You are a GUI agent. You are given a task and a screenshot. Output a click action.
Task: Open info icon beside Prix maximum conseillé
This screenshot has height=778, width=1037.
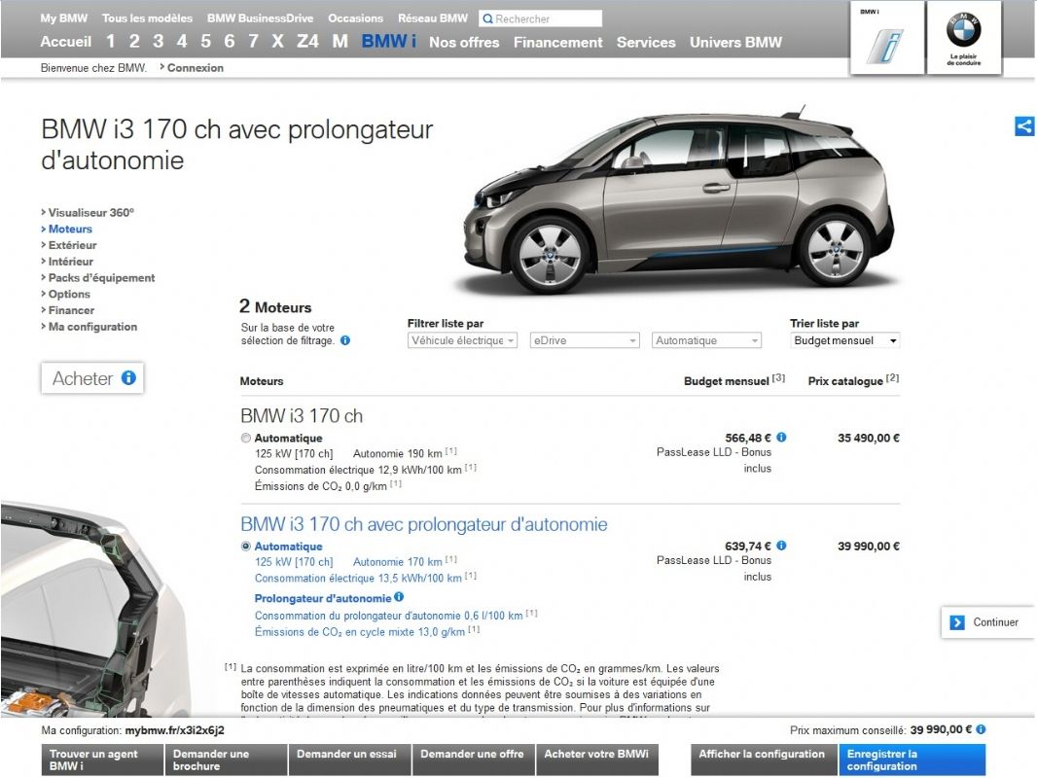(x=981, y=729)
